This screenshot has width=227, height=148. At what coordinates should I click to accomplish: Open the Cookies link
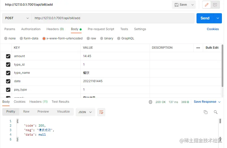213,29
